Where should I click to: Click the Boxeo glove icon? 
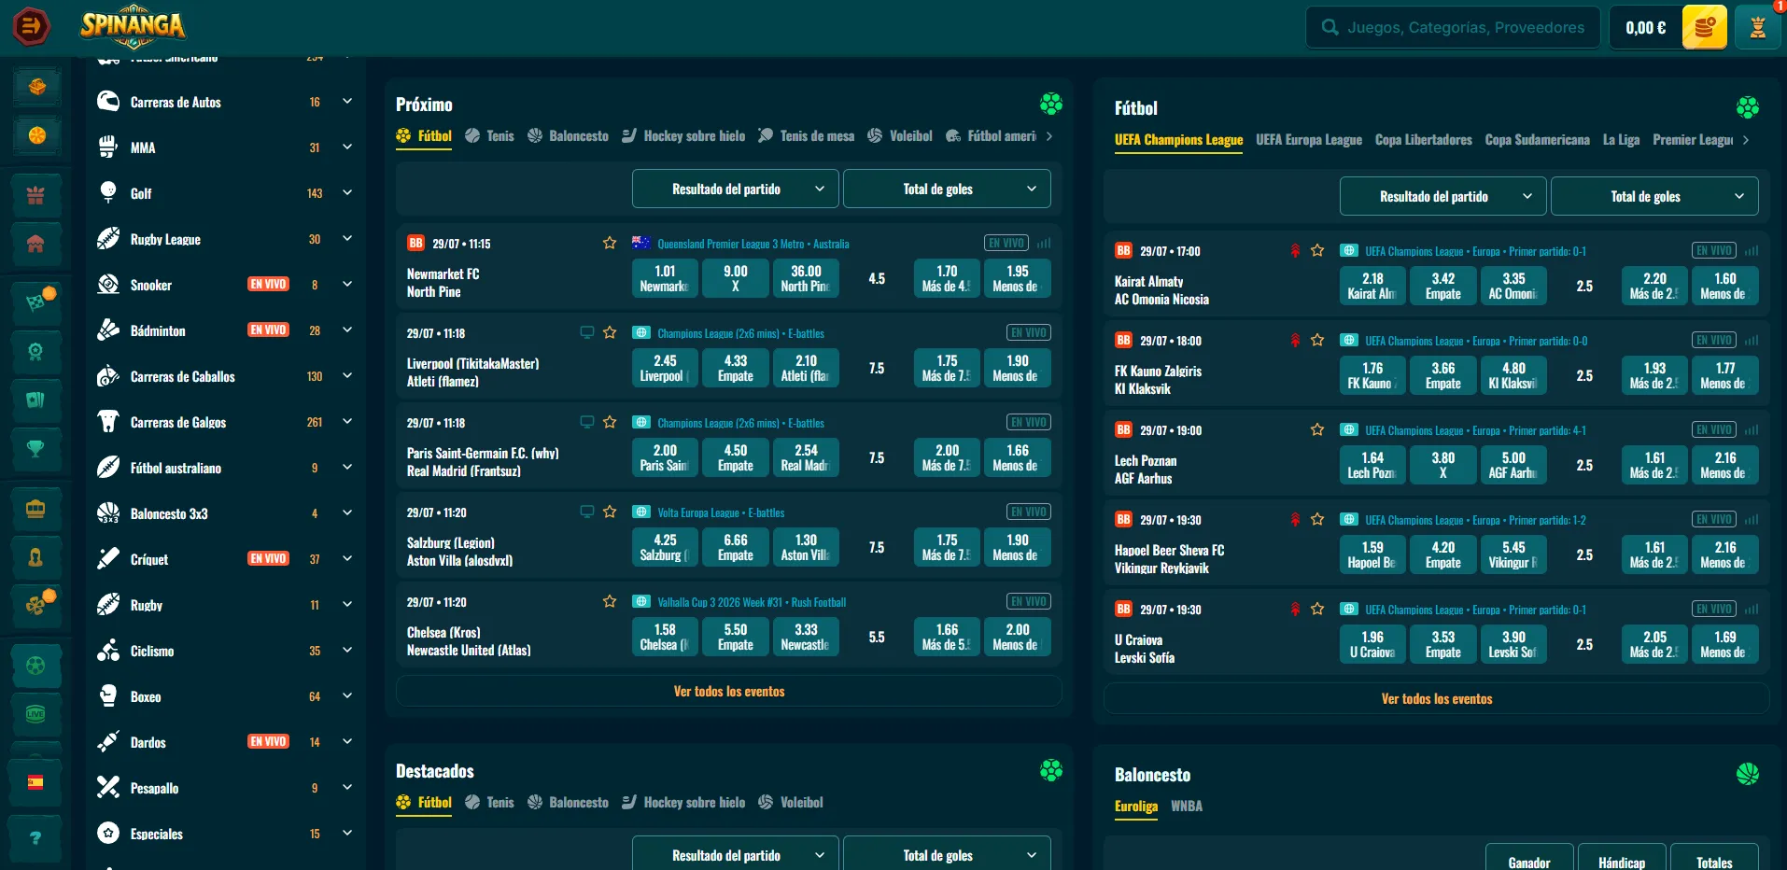[108, 695]
